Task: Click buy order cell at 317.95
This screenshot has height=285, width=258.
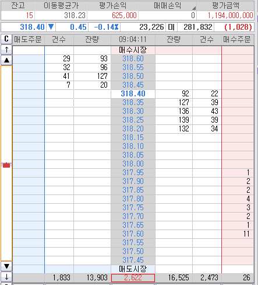Action: (x=238, y=173)
